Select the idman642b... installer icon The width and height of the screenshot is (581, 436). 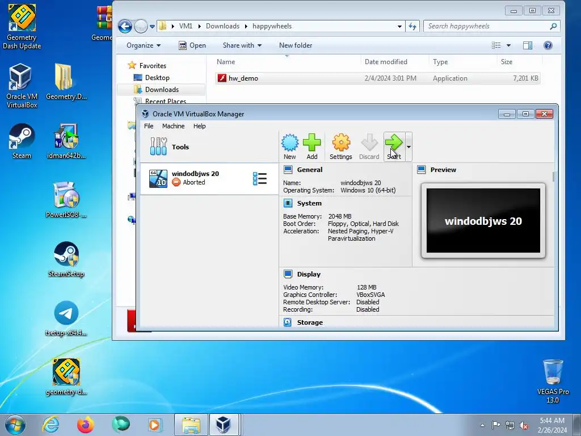click(66, 141)
